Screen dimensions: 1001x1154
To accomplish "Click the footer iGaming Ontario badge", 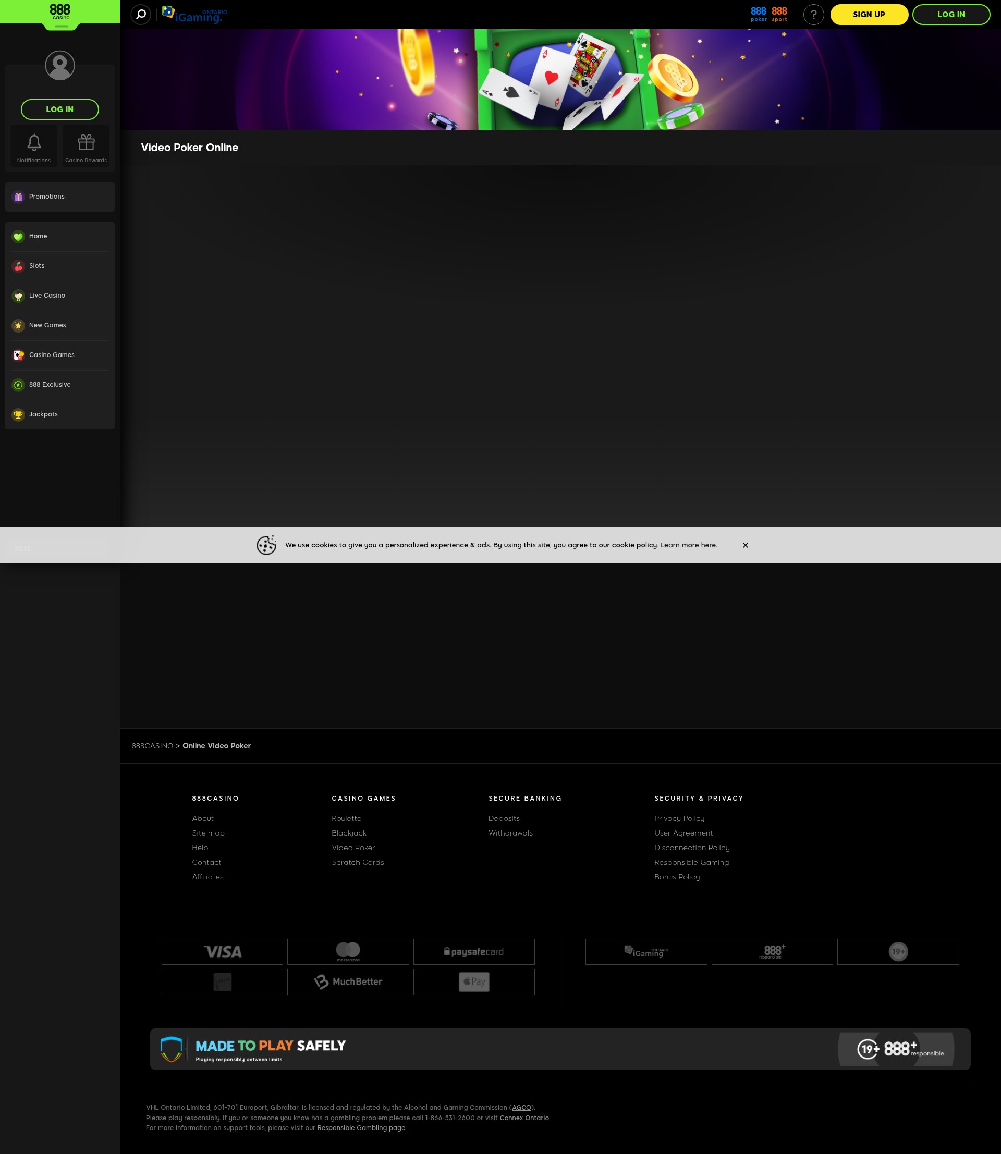I will tap(646, 952).
